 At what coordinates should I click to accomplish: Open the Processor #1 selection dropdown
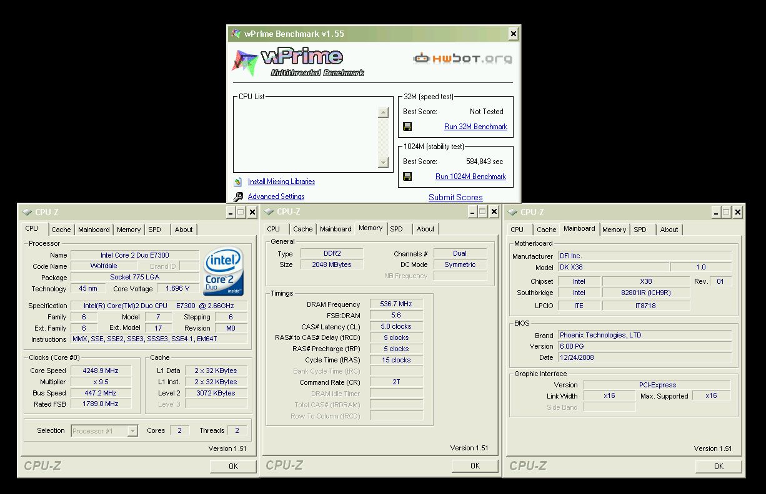(x=132, y=430)
